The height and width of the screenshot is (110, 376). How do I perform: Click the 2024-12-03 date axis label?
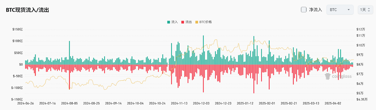coord(201,103)
